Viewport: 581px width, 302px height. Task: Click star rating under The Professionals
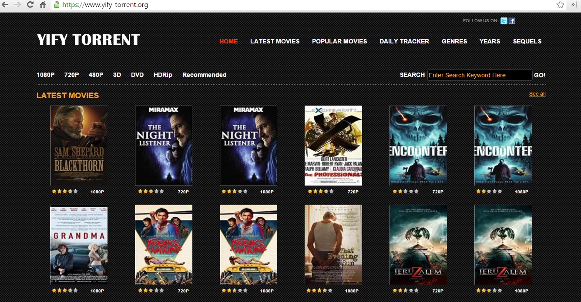[x=321, y=191]
